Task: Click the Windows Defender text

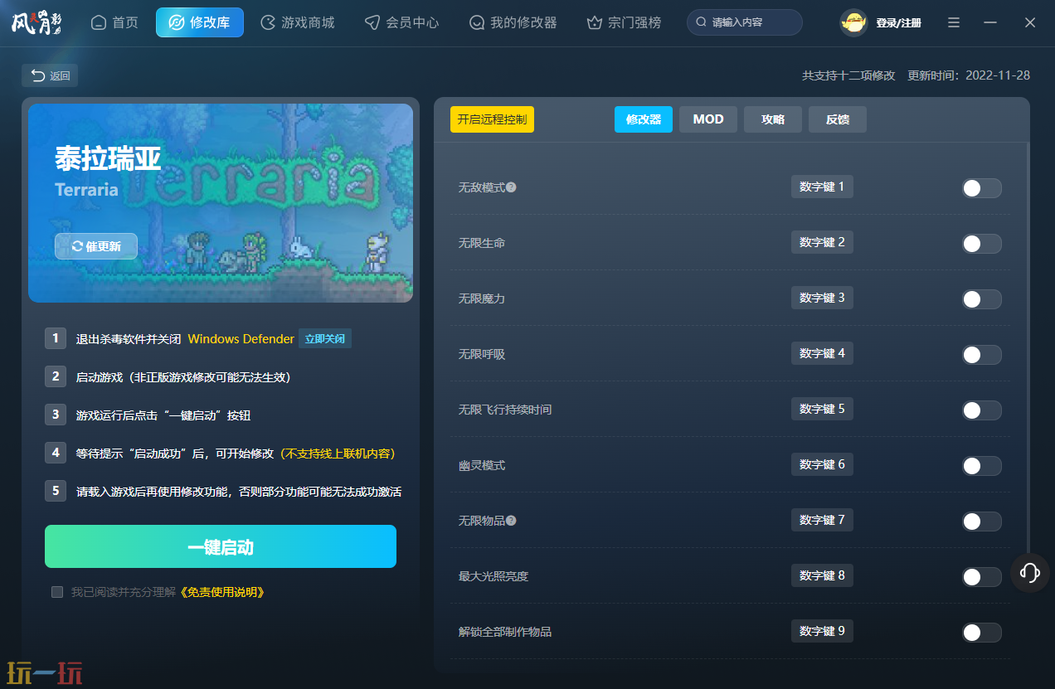Action: point(241,338)
